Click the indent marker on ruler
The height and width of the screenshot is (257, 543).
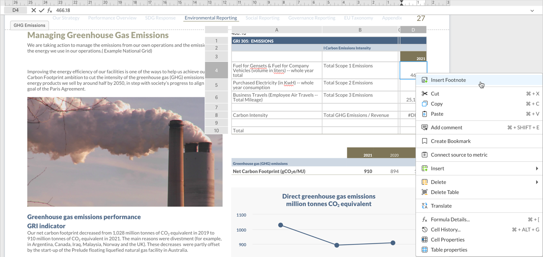pyautogui.click(x=401, y=3)
